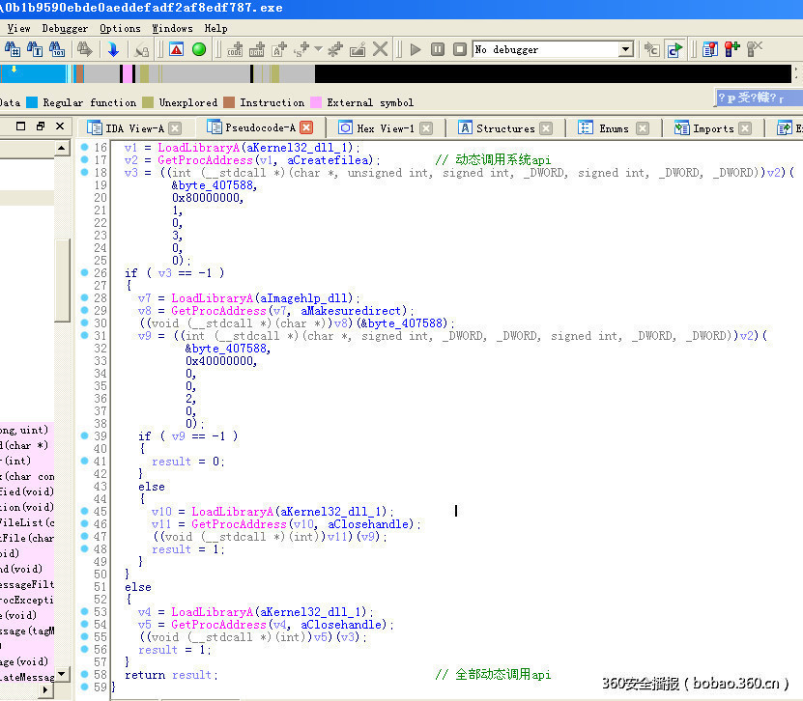Pause the process via pause icon
803x701 pixels.
(x=438, y=47)
